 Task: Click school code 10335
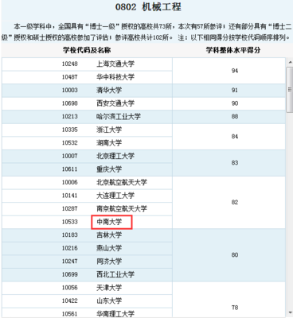tap(70, 130)
